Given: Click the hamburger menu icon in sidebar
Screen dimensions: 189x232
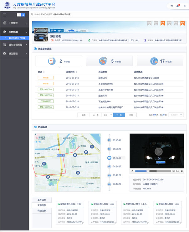Looking at the screenshot, I should (x=4, y=15).
